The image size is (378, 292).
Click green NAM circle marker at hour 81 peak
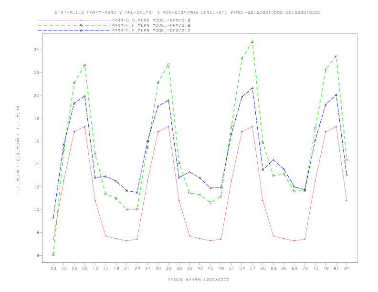tap(336, 56)
